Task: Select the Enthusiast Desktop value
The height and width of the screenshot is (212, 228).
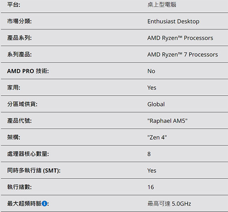Action: pos(173,21)
